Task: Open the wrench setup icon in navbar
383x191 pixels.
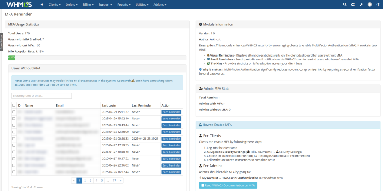Action: pos(361,4)
